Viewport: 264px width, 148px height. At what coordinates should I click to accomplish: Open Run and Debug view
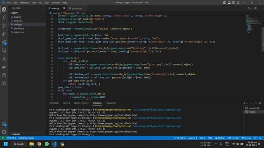tap(4, 34)
